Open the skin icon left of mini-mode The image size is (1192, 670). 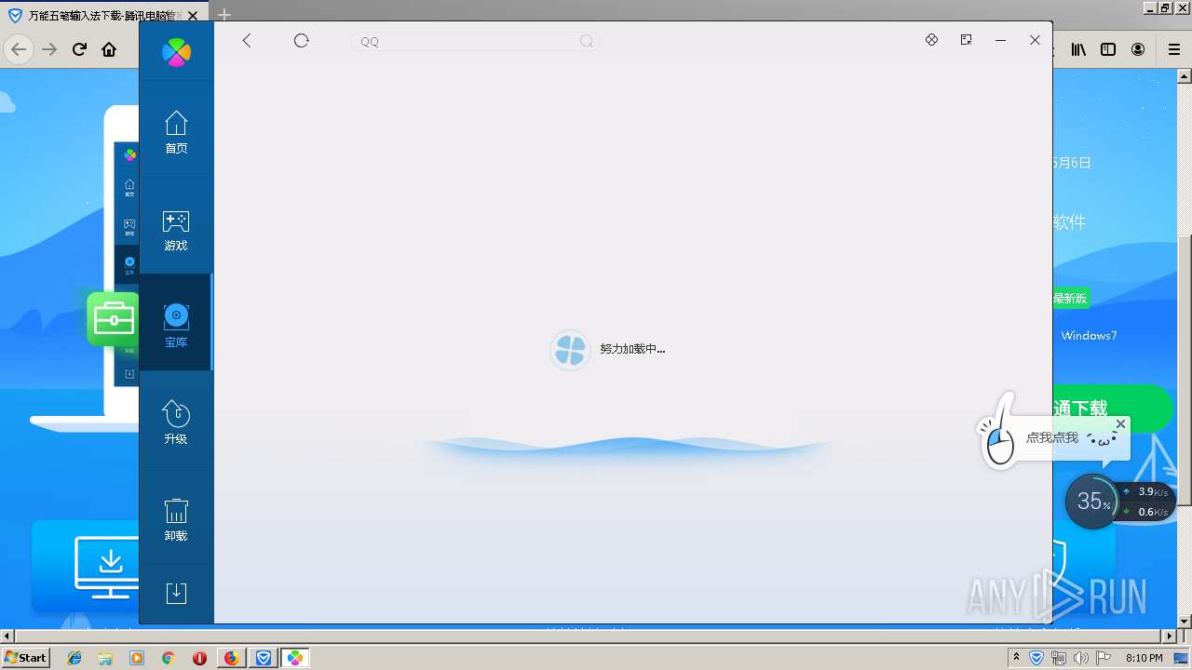point(931,40)
